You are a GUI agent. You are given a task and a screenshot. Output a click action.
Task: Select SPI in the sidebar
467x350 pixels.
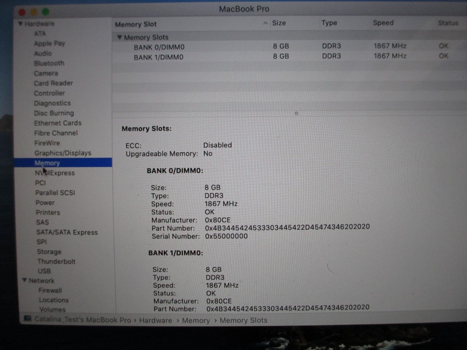click(x=42, y=242)
